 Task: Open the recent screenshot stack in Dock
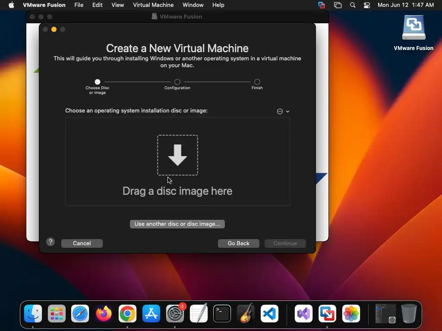pyautogui.click(x=385, y=314)
